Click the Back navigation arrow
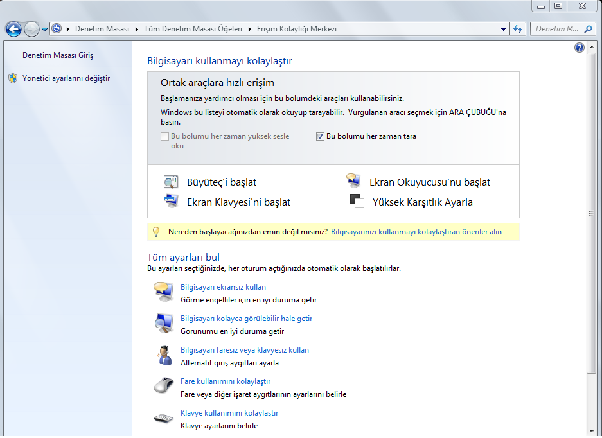 coord(13,29)
